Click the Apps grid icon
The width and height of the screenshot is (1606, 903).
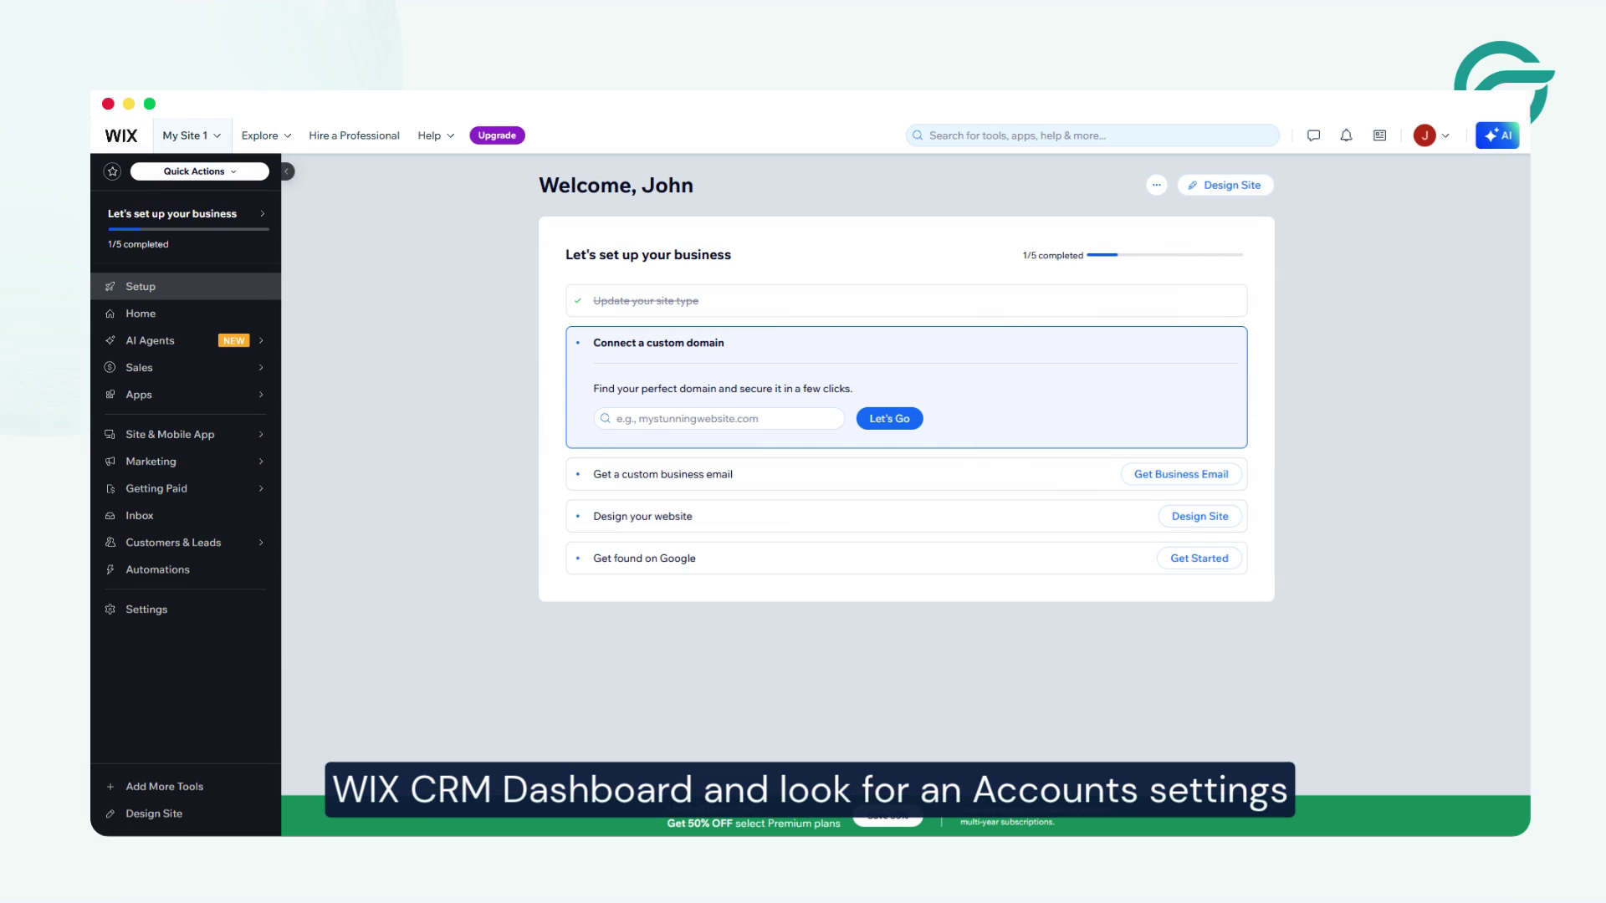tap(110, 395)
